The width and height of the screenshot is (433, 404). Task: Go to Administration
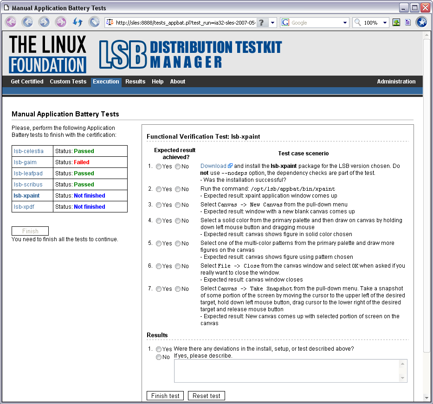tap(396, 82)
